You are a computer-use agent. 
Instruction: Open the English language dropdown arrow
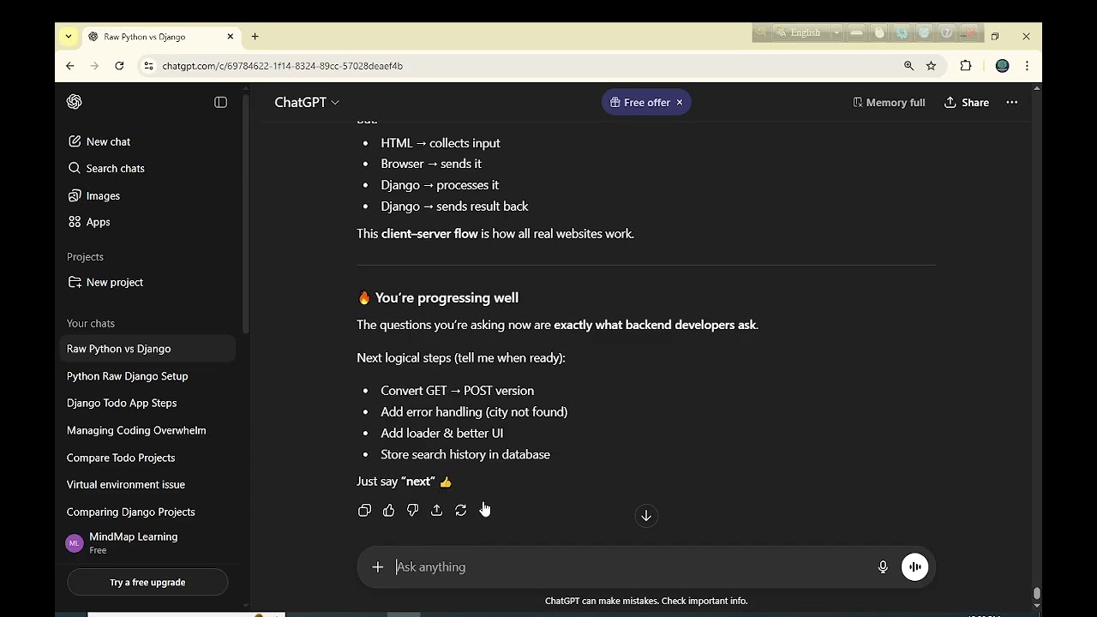pos(836,33)
